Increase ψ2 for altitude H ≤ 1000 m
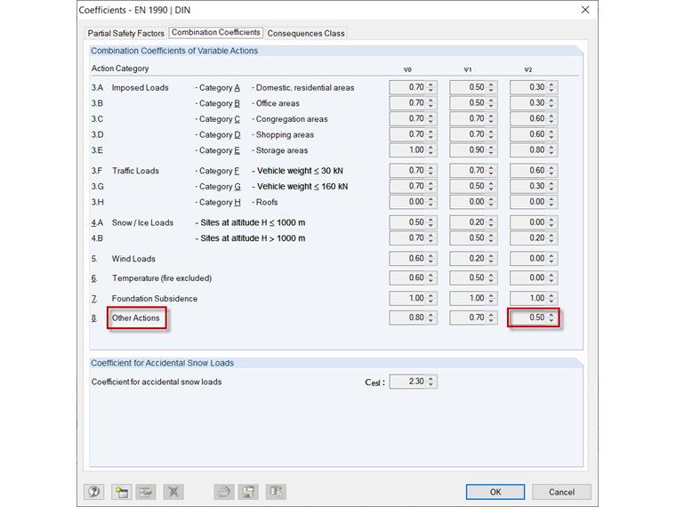 pos(551,220)
